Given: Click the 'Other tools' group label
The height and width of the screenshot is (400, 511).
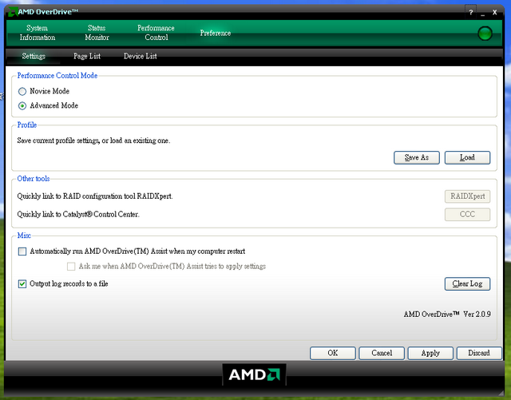Looking at the screenshot, I should point(34,179).
